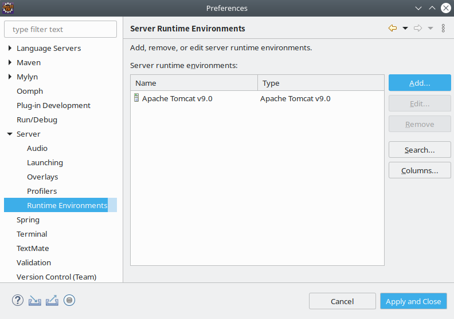Open the Server Launching preferences

pyautogui.click(x=45, y=162)
